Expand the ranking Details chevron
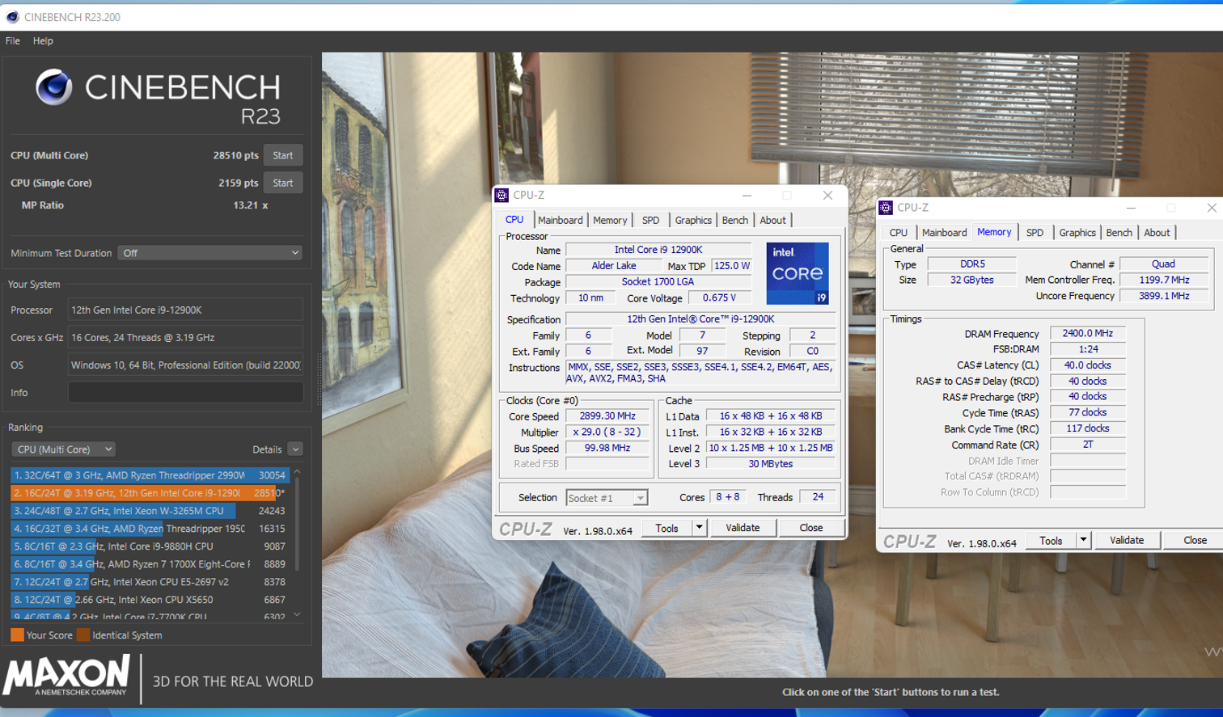 coord(295,449)
